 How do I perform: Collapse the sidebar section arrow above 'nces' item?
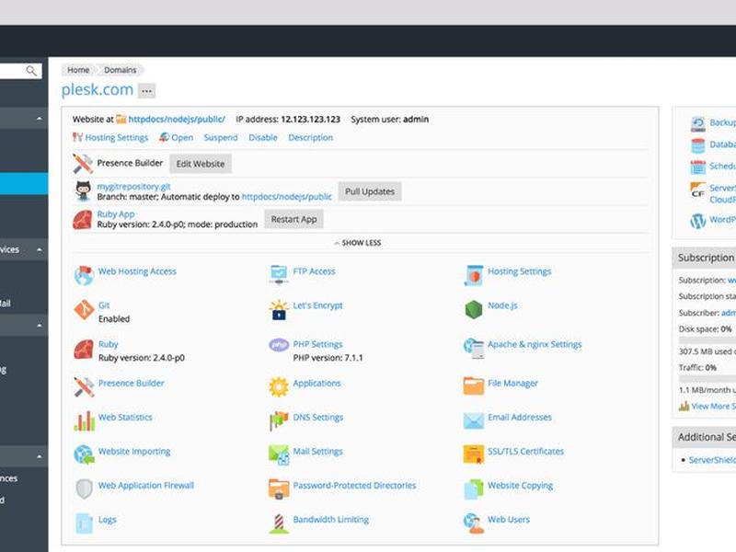[40, 456]
